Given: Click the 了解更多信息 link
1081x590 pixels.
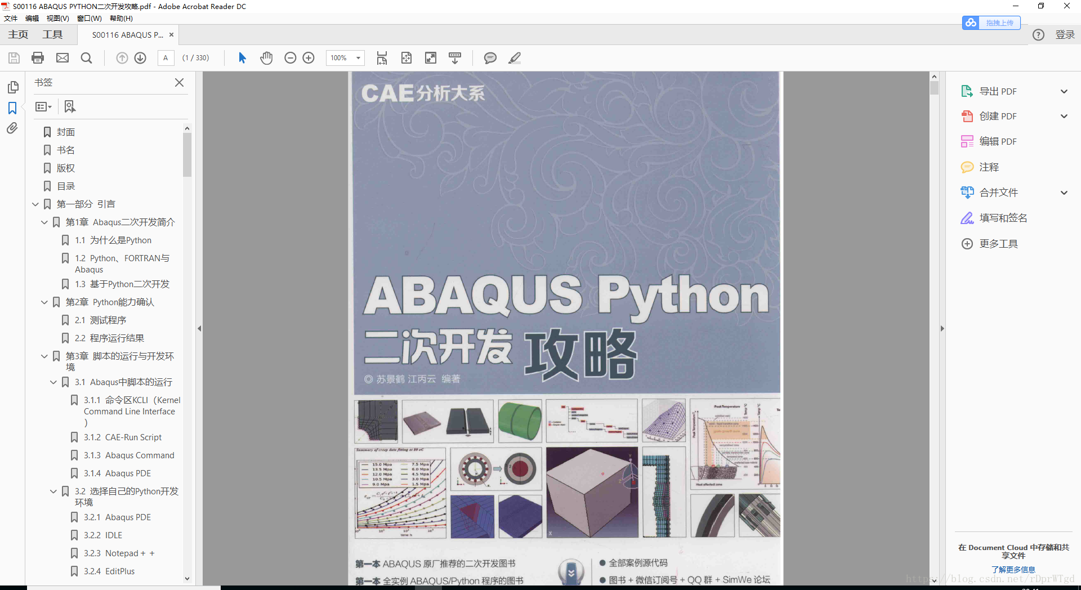Looking at the screenshot, I should [1013, 570].
